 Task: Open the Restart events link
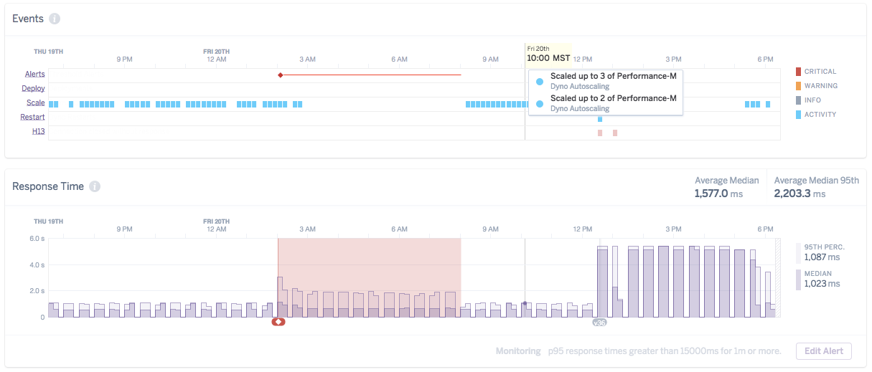tap(33, 118)
